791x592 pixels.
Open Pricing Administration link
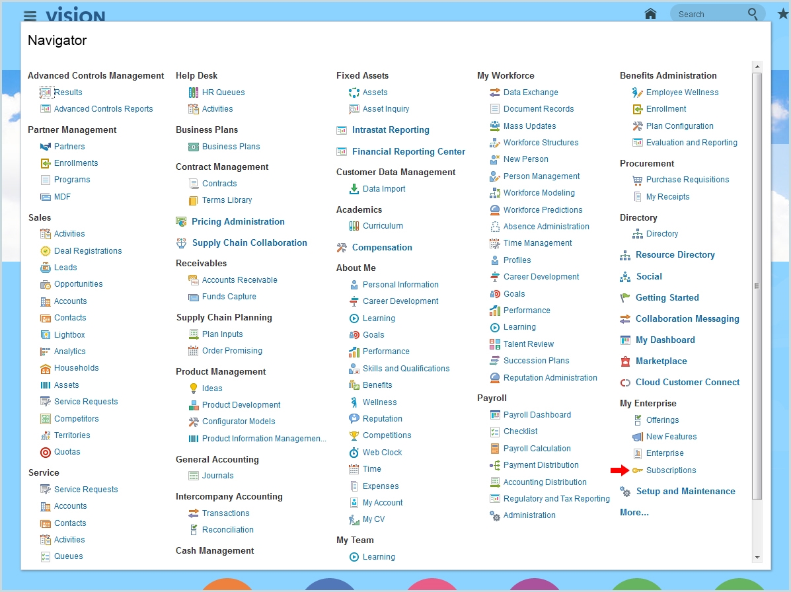(238, 221)
